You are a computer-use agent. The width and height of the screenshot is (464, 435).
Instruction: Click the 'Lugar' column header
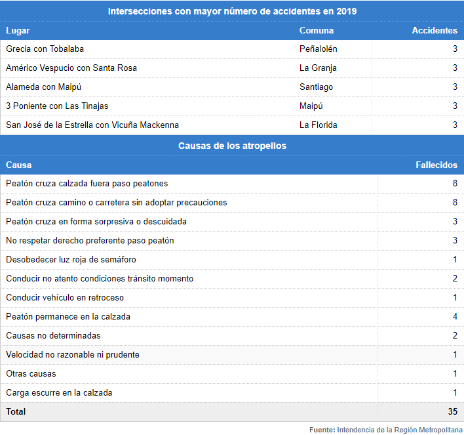pos(18,30)
